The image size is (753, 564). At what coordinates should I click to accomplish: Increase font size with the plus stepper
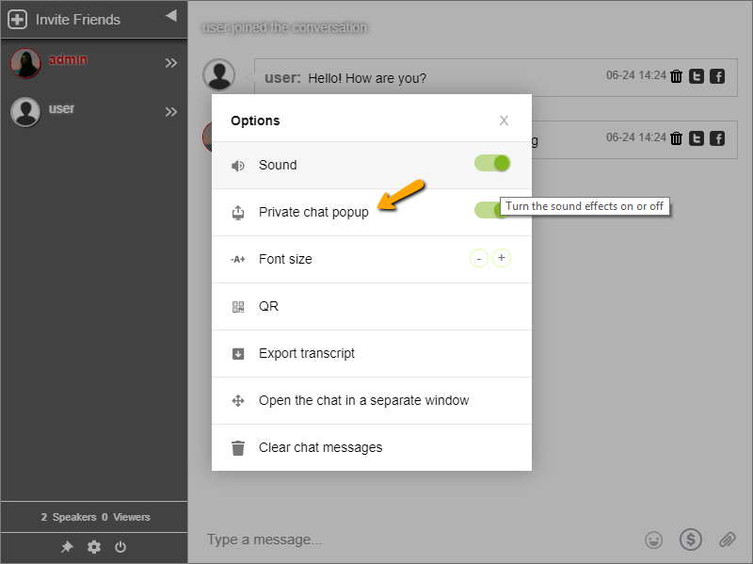[x=502, y=257]
